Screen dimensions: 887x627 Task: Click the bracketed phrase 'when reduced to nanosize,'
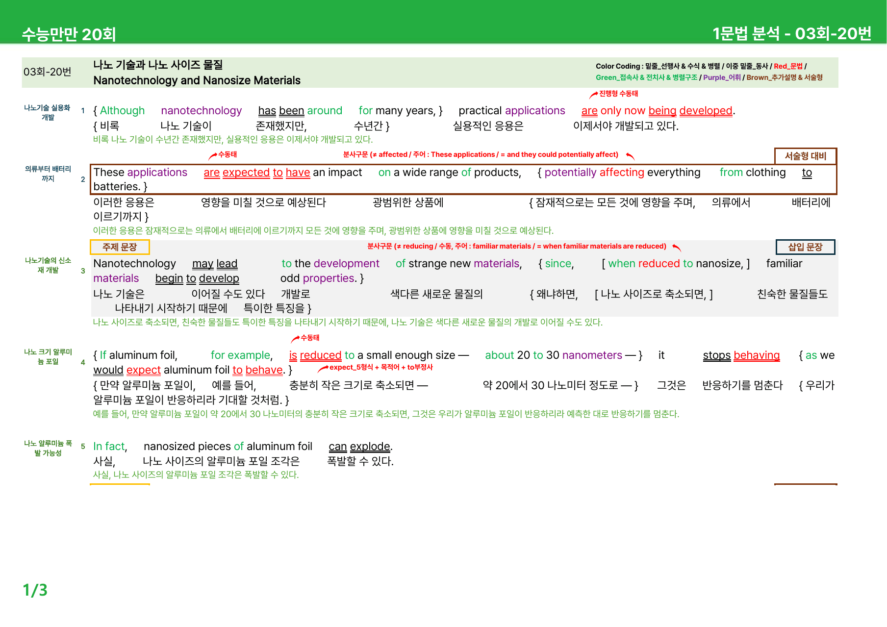(x=676, y=264)
